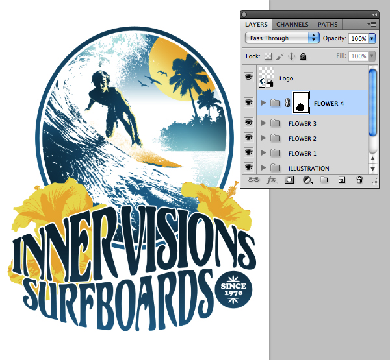Click the link layers icon at panel bottom
This screenshot has width=390, height=360.
253,180
